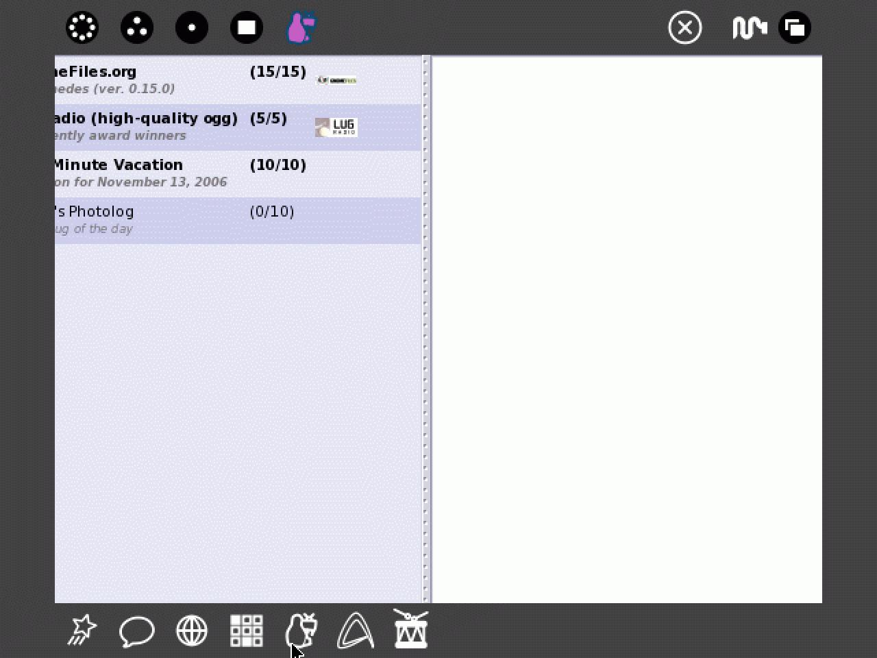The width and height of the screenshot is (877, 658).
Task: Launch the PenguinTV activity from the bottom frame
Action: pyautogui.click(x=301, y=630)
